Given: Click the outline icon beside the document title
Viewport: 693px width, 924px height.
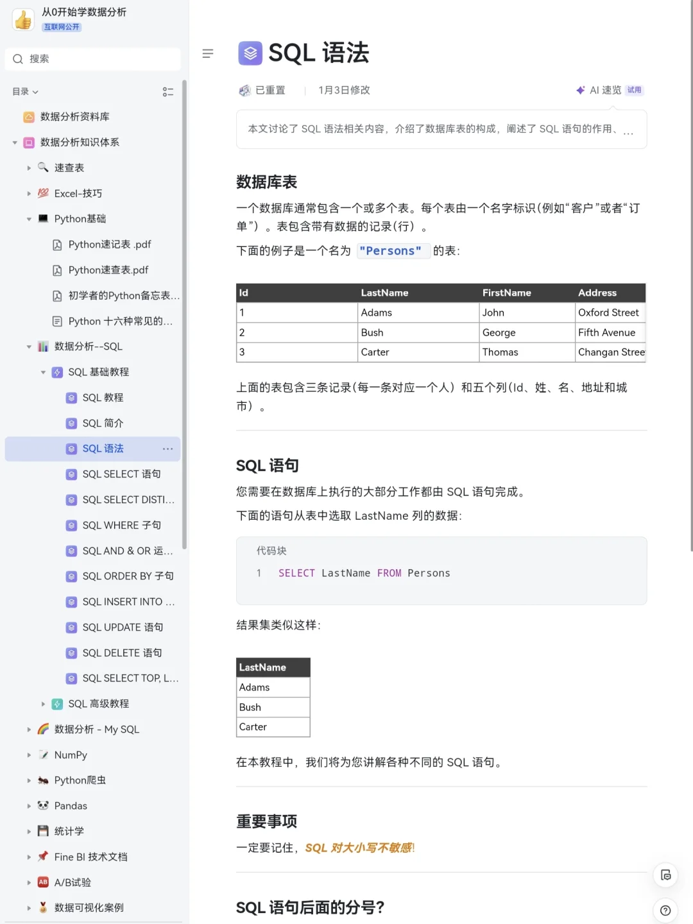Looking at the screenshot, I should [208, 53].
